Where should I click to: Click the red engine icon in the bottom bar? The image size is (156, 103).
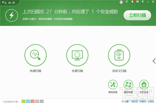tap(32, 101)
